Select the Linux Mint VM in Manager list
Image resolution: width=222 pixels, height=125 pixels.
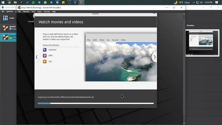click(8, 37)
